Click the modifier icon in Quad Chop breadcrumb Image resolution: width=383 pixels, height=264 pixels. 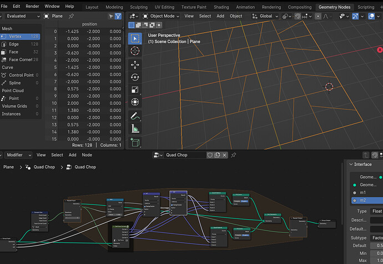[28, 167]
